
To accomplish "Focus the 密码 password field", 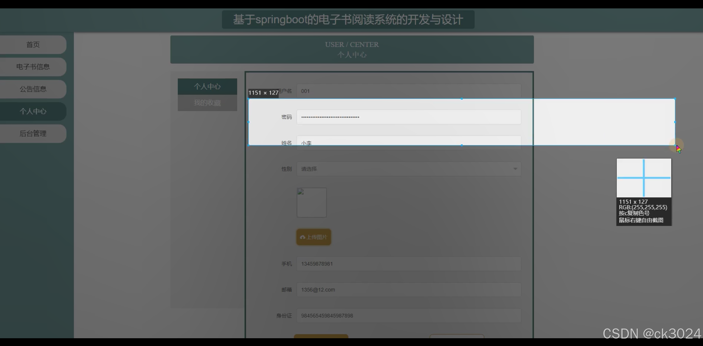I will [x=408, y=117].
